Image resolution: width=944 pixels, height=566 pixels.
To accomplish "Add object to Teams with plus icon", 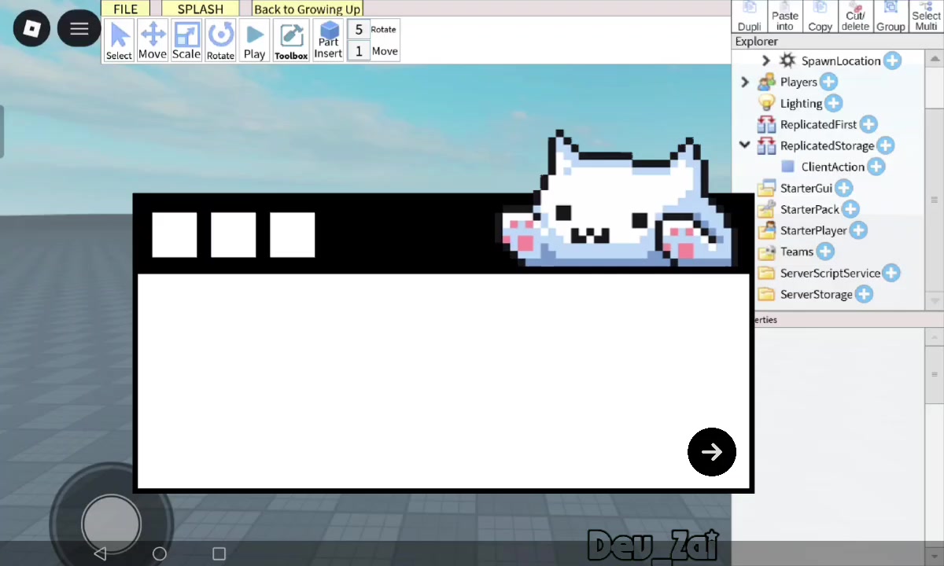I will coord(824,252).
